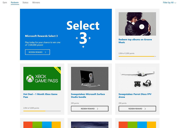Image resolution: width=177 pixels, height=128 pixels.
Task: Redeem reward for Surface Studio sweepstakes
Action: pyautogui.click(x=90, y=109)
